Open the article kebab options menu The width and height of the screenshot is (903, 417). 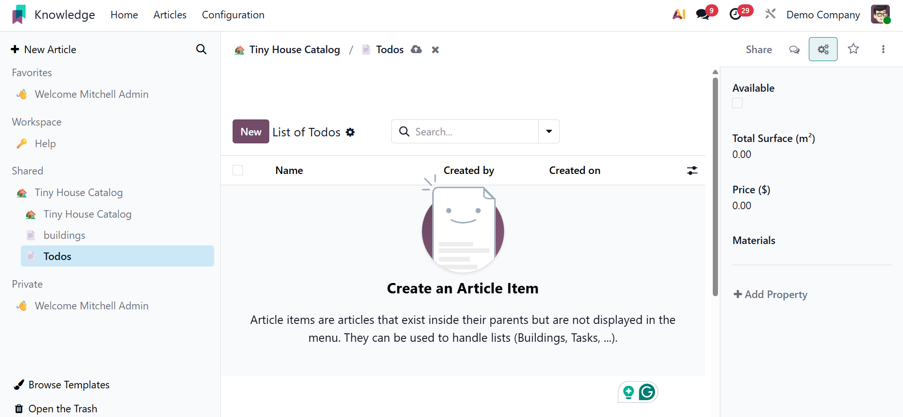tap(883, 49)
